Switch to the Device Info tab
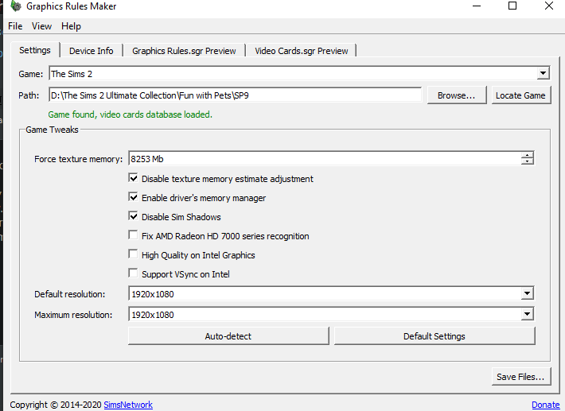The height and width of the screenshot is (411, 565). point(91,51)
